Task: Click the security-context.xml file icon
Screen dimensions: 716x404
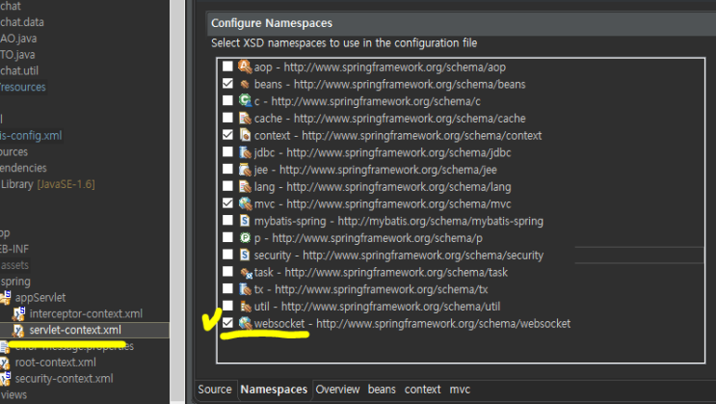Action: pos(5,378)
